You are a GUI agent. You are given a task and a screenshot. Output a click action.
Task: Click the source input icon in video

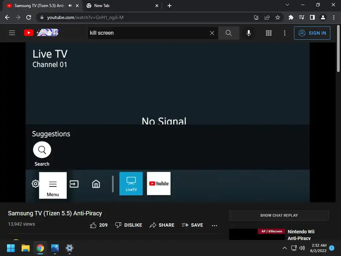coord(74,184)
